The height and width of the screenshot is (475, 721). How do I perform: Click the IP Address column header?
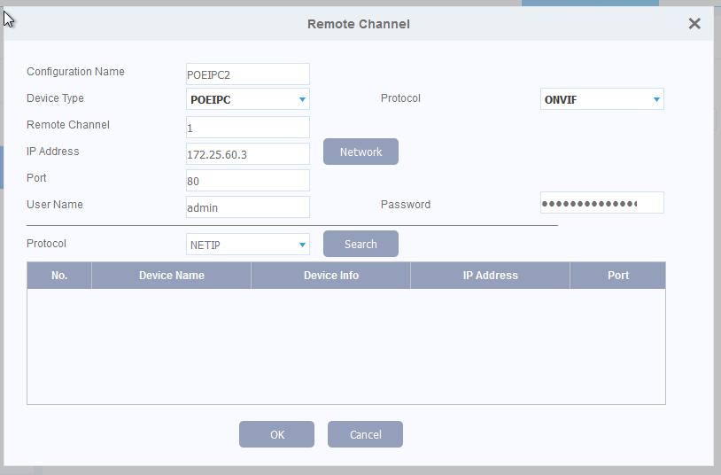point(490,276)
